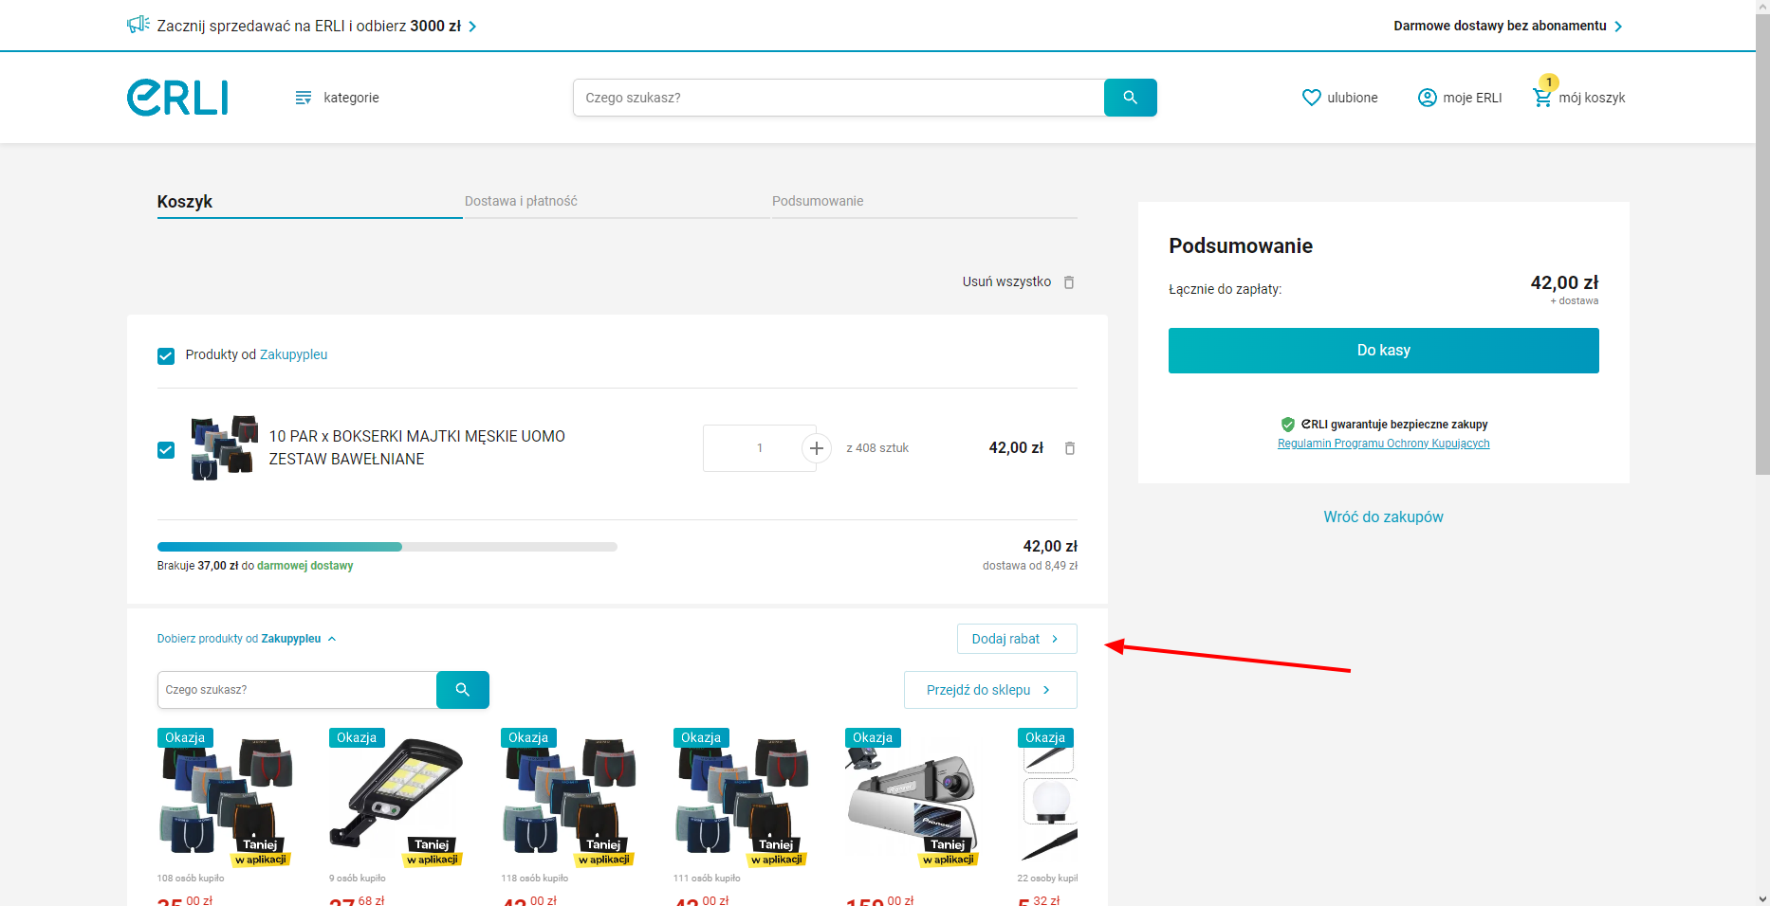The image size is (1770, 906).
Task: Select the "Dostawa i płatność" step tab
Action: pyautogui.click(x=617, y=201)
